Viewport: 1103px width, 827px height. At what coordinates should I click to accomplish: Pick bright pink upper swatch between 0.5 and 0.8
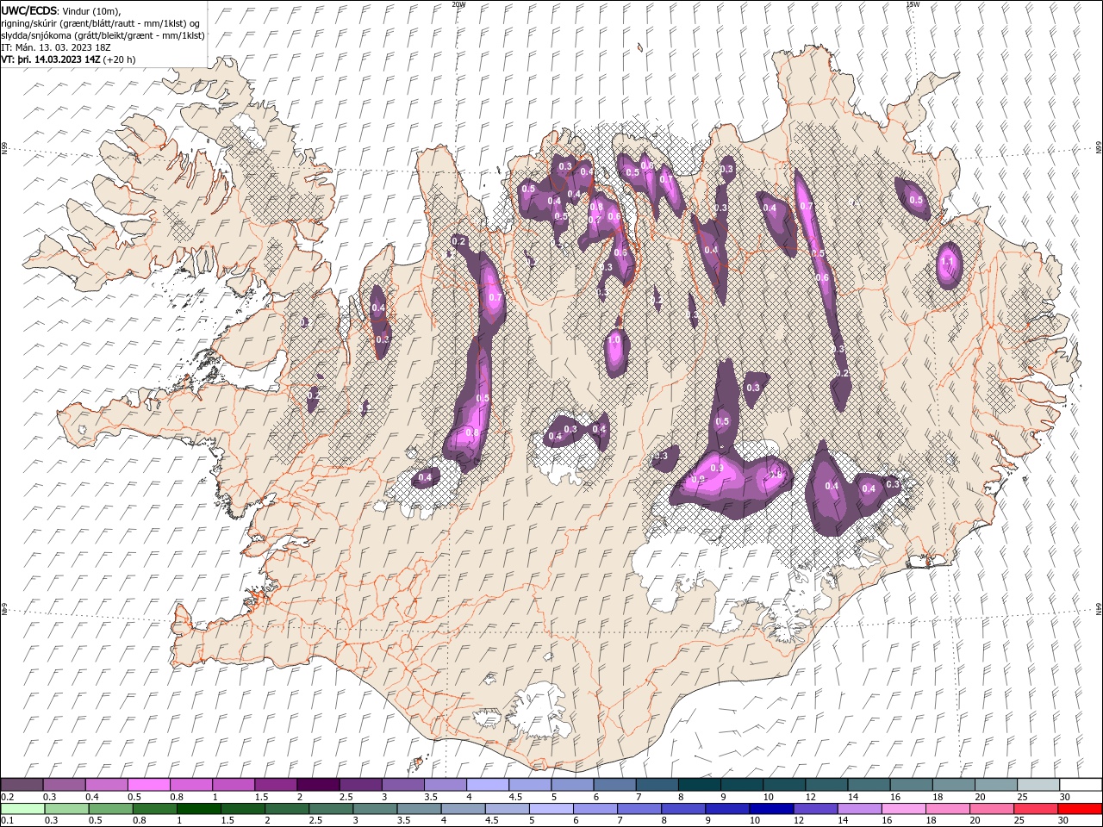pos(148,785)
